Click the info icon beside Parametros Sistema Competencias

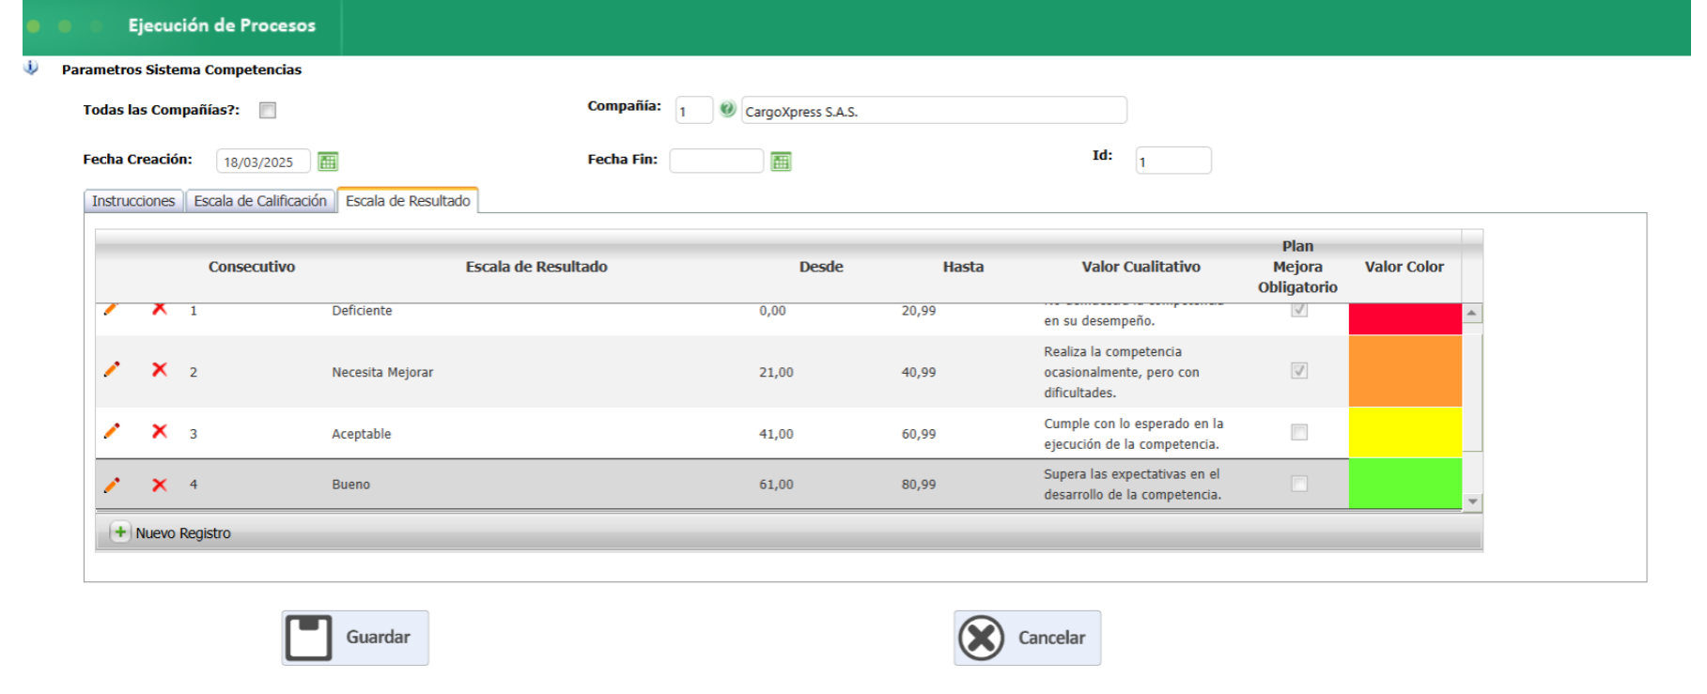[x=32, y=69]
